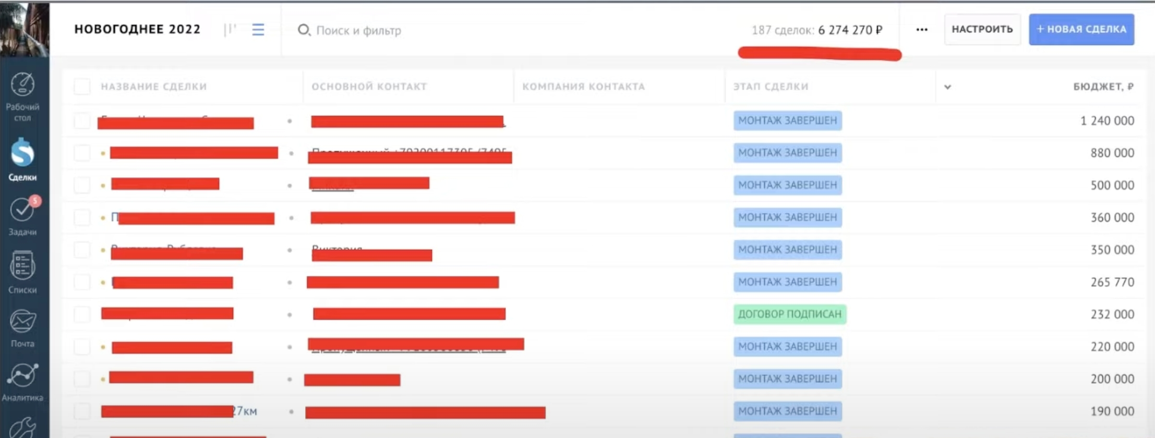Click the budget sort chevron arrow
Screen dimensions: 1155x438
(x=947, y=87)
